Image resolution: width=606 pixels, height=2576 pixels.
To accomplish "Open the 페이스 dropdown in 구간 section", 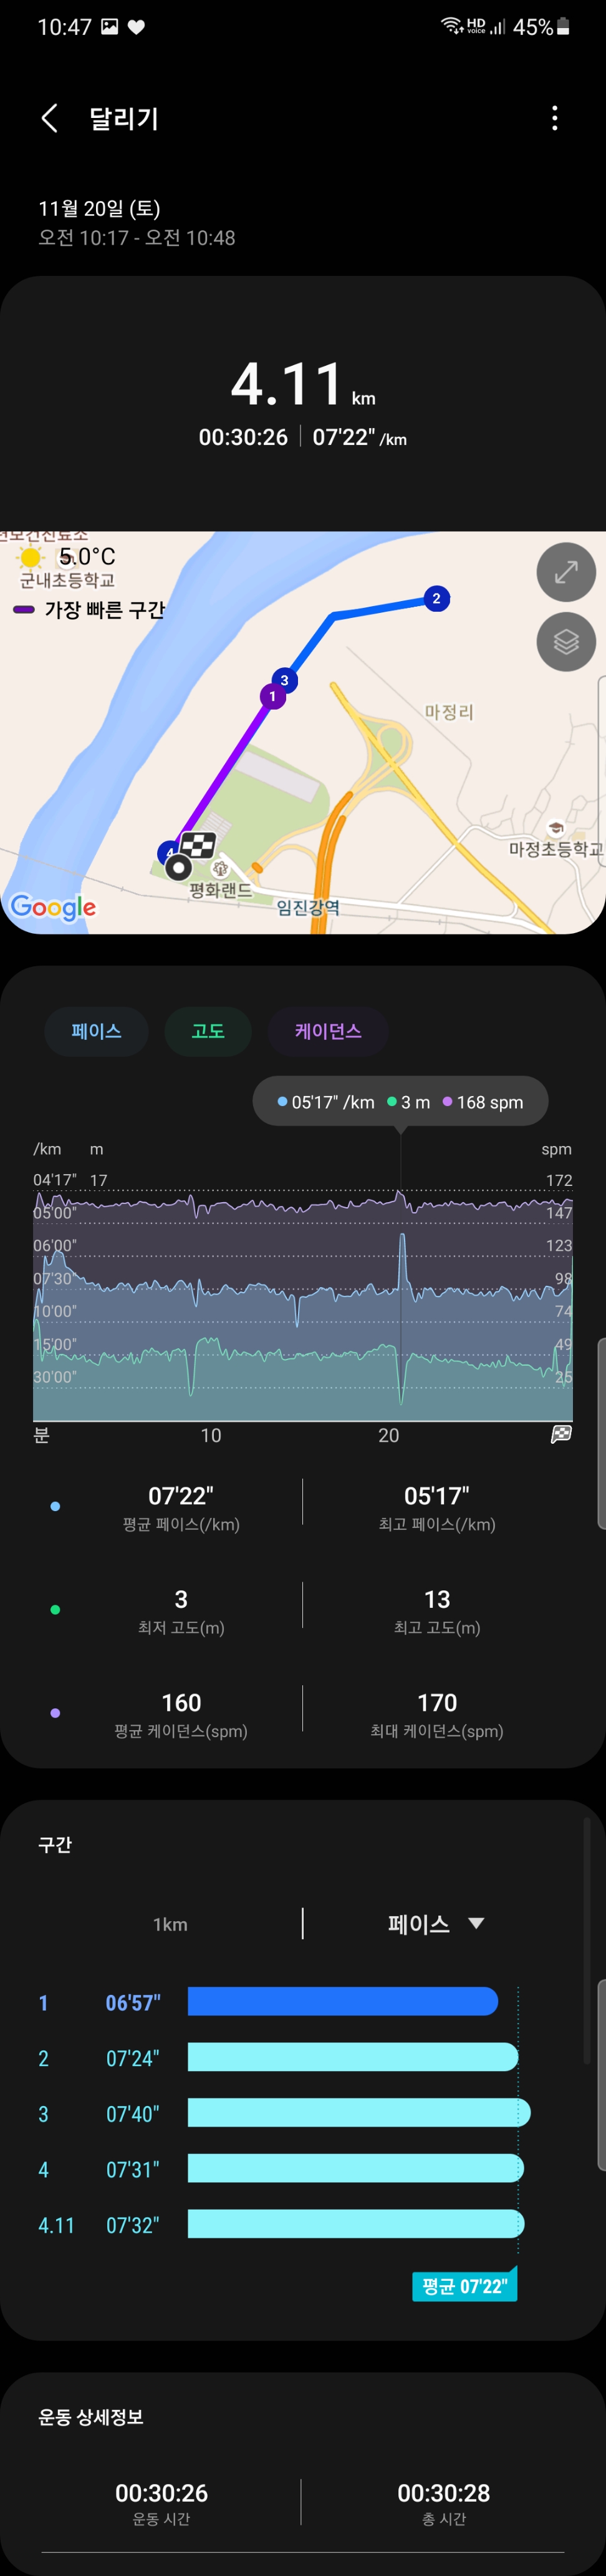I will click(420, 1924).
